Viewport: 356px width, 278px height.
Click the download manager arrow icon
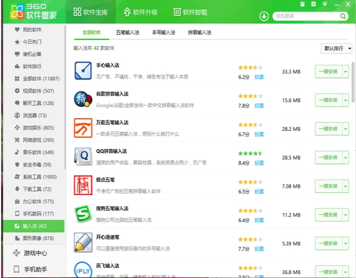pos(264,16)
